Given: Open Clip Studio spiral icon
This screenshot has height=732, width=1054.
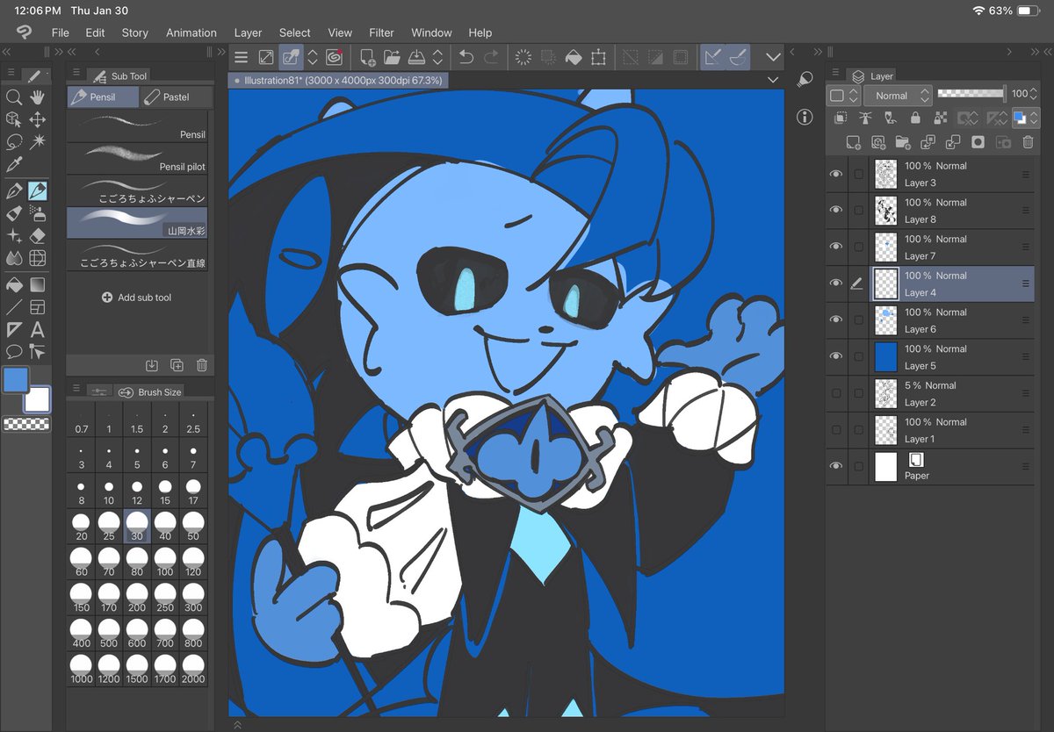Looking at the screenshot, I should (334, 57).
